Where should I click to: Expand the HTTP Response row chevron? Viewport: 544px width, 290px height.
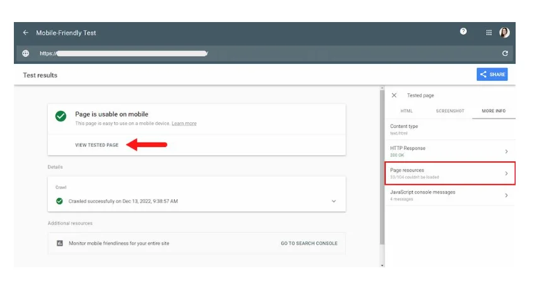click(507, 151)
